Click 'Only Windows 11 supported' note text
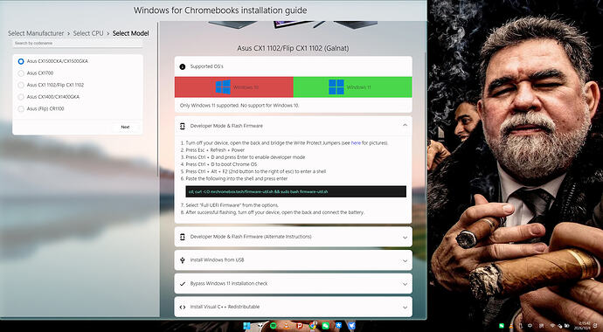This screenshot has width=603, height=332. (x=239, y=106)
